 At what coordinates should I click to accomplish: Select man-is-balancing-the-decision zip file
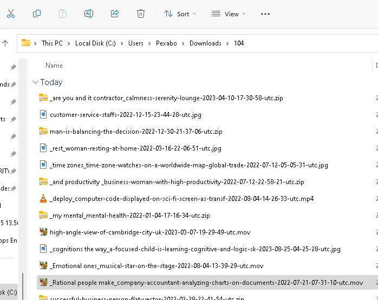point(136,132)
